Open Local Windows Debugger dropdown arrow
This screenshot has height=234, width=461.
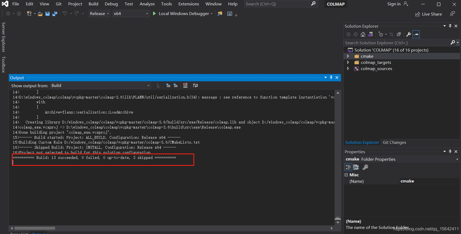pyautogui.click(x=212, y=14)
